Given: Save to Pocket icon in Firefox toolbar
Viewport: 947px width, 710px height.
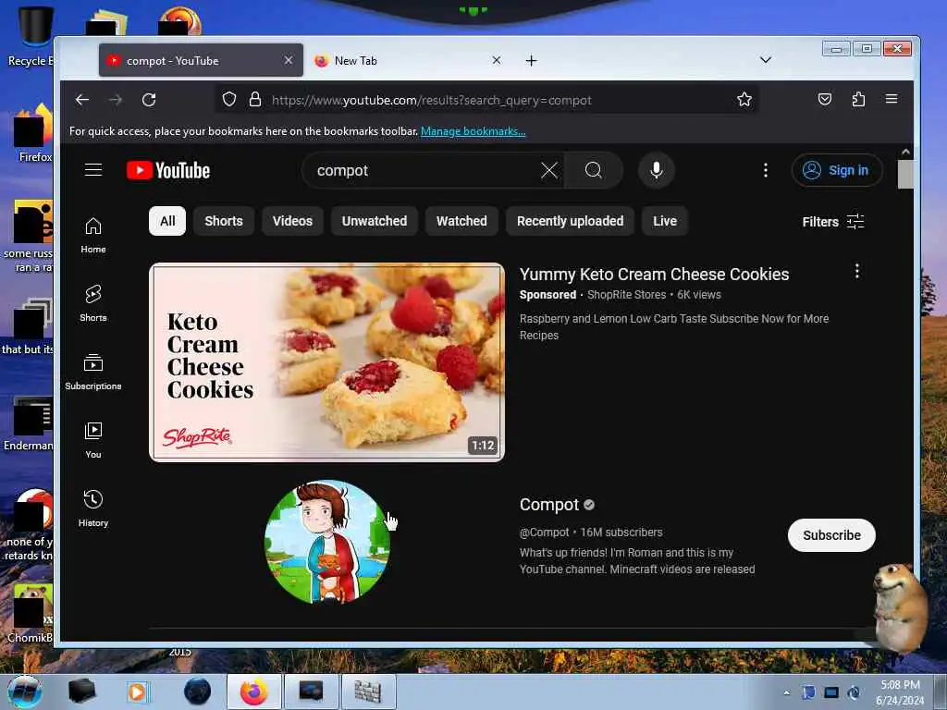Looking at the screenshot, I should click(824, 100).
